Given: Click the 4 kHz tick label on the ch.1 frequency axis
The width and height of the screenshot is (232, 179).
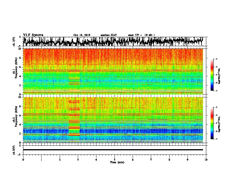Looking at the screenshot, I should pos(21,76).
